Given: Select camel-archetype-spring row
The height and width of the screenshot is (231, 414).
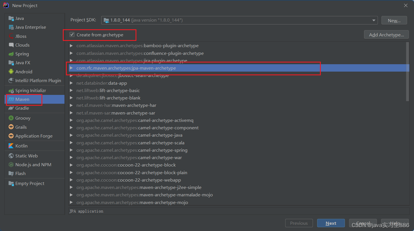Looking at the screenshot, I should point(237,150).
